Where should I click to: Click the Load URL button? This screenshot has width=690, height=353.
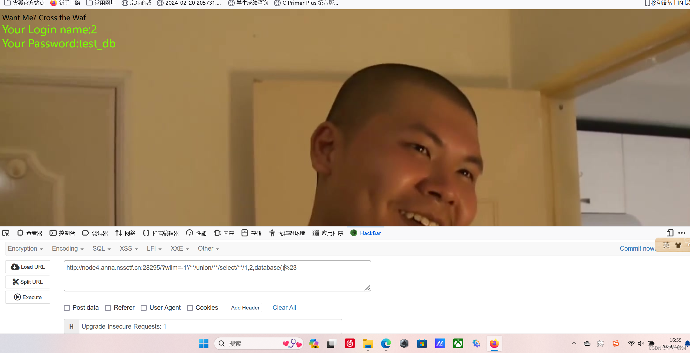click(28, 267)
